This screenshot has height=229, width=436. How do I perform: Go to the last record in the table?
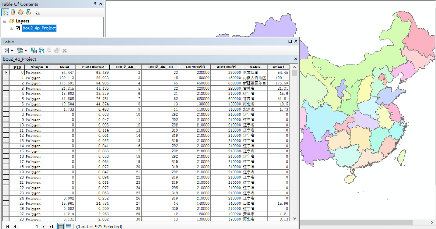click(x=51, y=226)
